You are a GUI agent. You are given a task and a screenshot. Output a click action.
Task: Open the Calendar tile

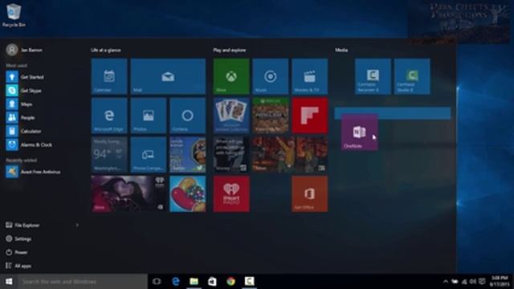(109, 76)
